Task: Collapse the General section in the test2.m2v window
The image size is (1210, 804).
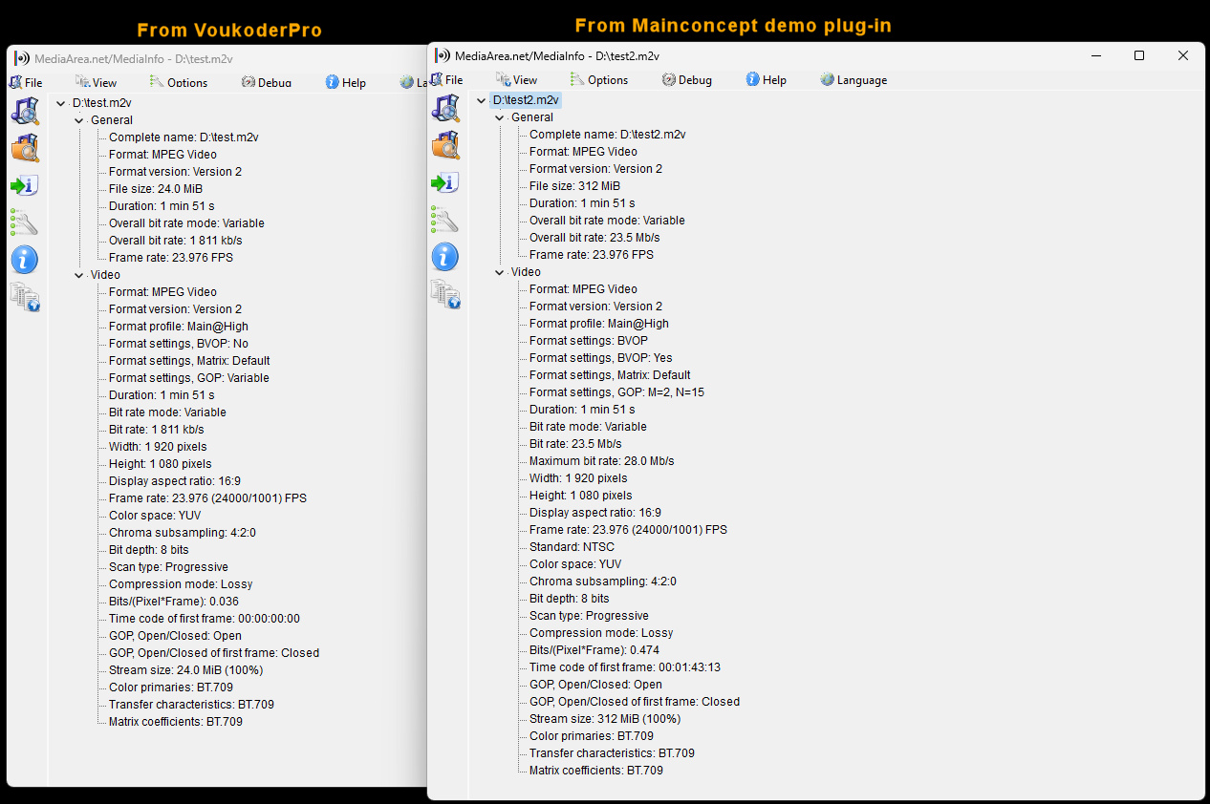Action: [x=499, y=117]
